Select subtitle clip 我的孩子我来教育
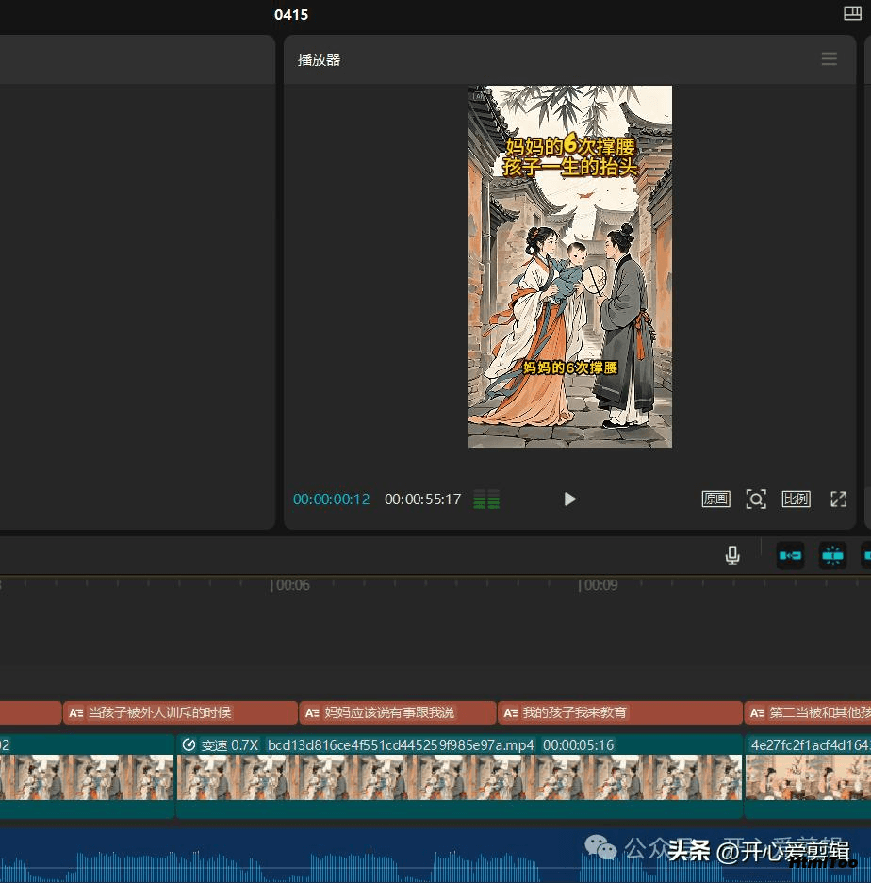Image resolution: width=871 pixels, height=883 pixels. (619, 712)
